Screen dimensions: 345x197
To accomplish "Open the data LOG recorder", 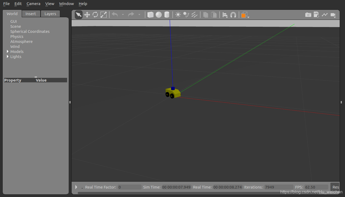I will (316, 15).
